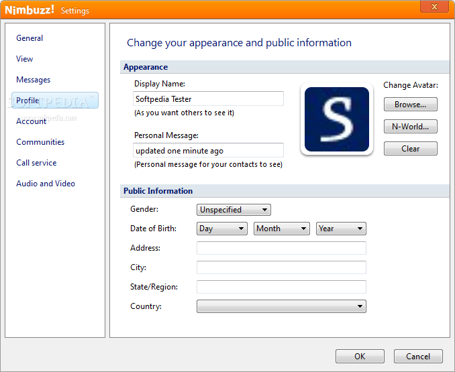Expand the Year of birth dropdown

coord(341,229)
